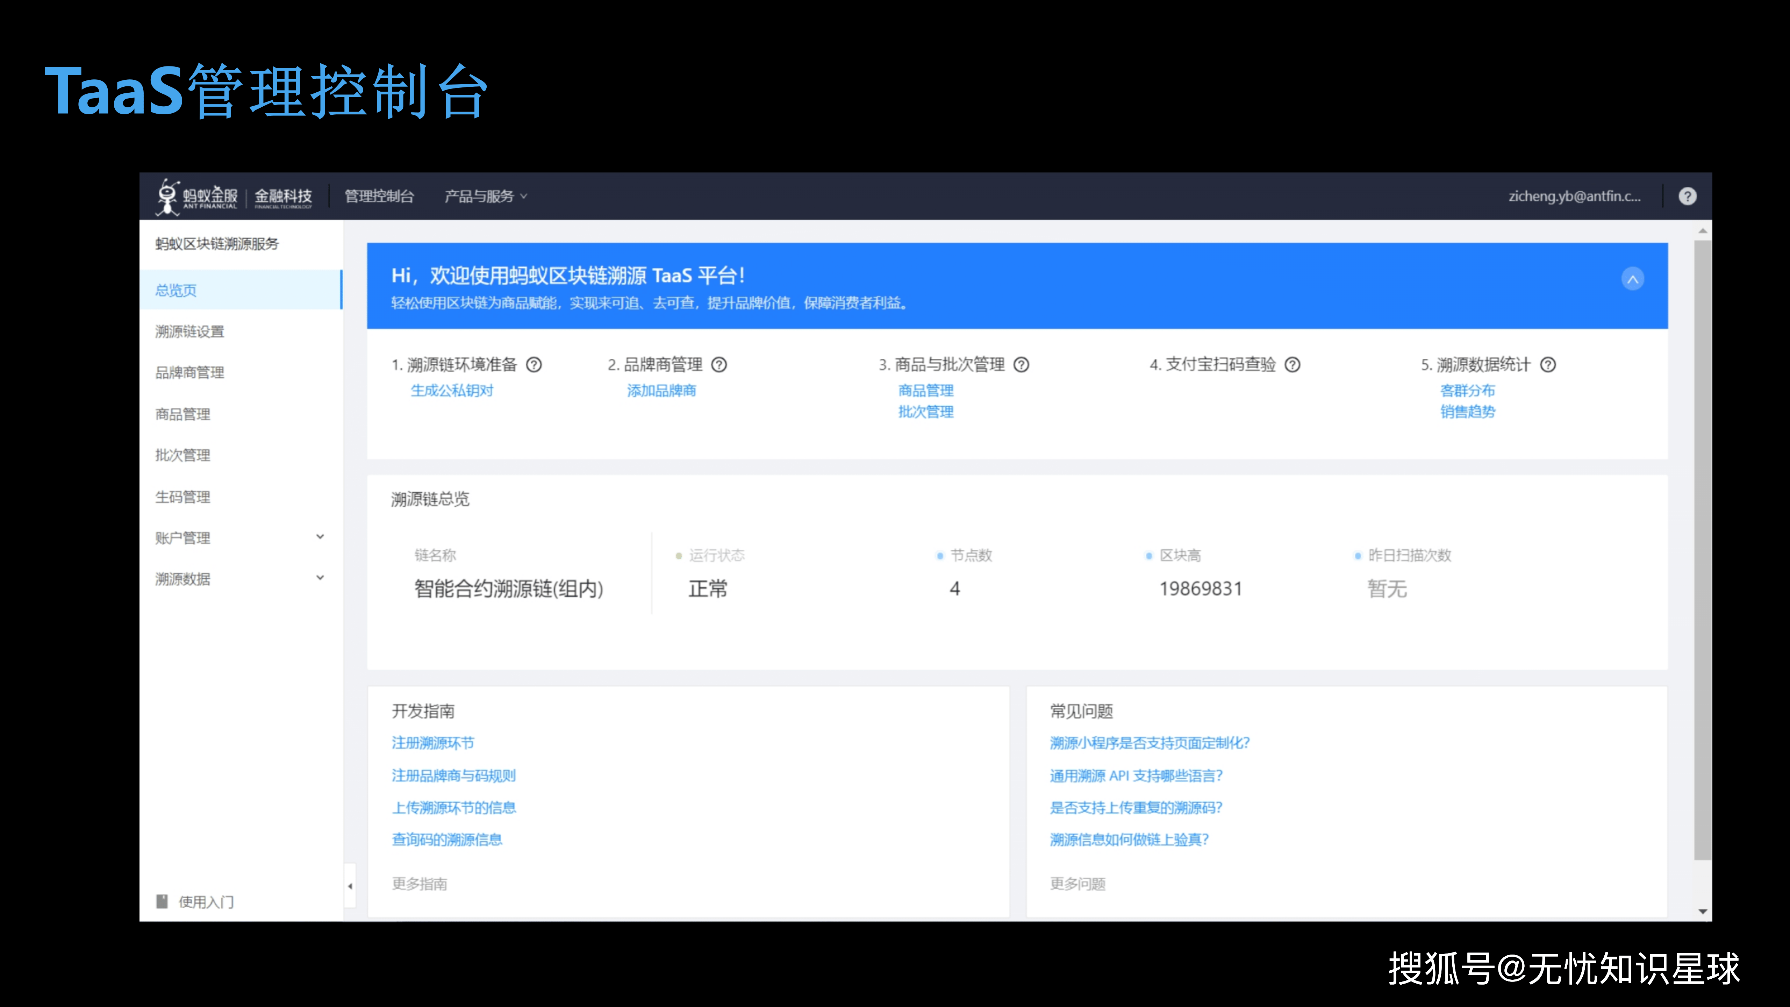1790x1007 pixels.
Task: Collapse the welcome banner arrow
Action: tap(1633, 279)
